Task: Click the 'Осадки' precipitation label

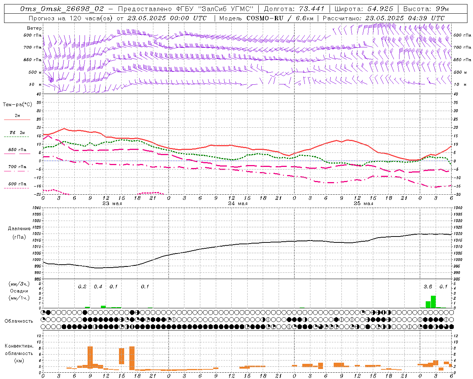Action: click(x=19, y=291)
